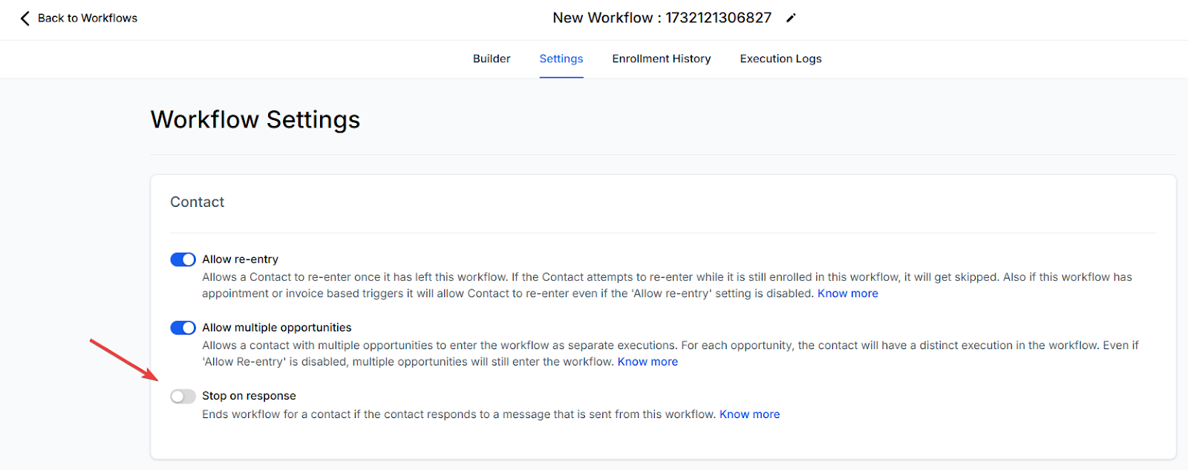Click the 'Contact' section heading
Screen dimensions: 1188x470
pyautogui.click(x=197, y=202)
